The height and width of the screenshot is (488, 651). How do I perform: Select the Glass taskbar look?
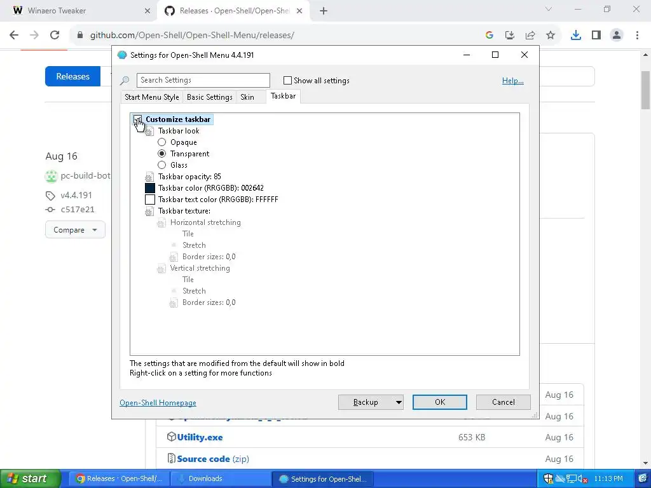point(161,165)
